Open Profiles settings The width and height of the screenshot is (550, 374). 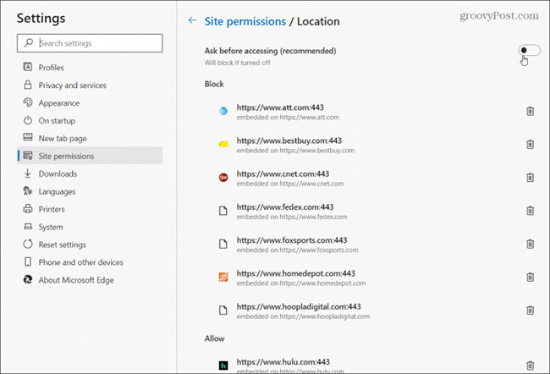pyautogui.click(x=90, y=68)
